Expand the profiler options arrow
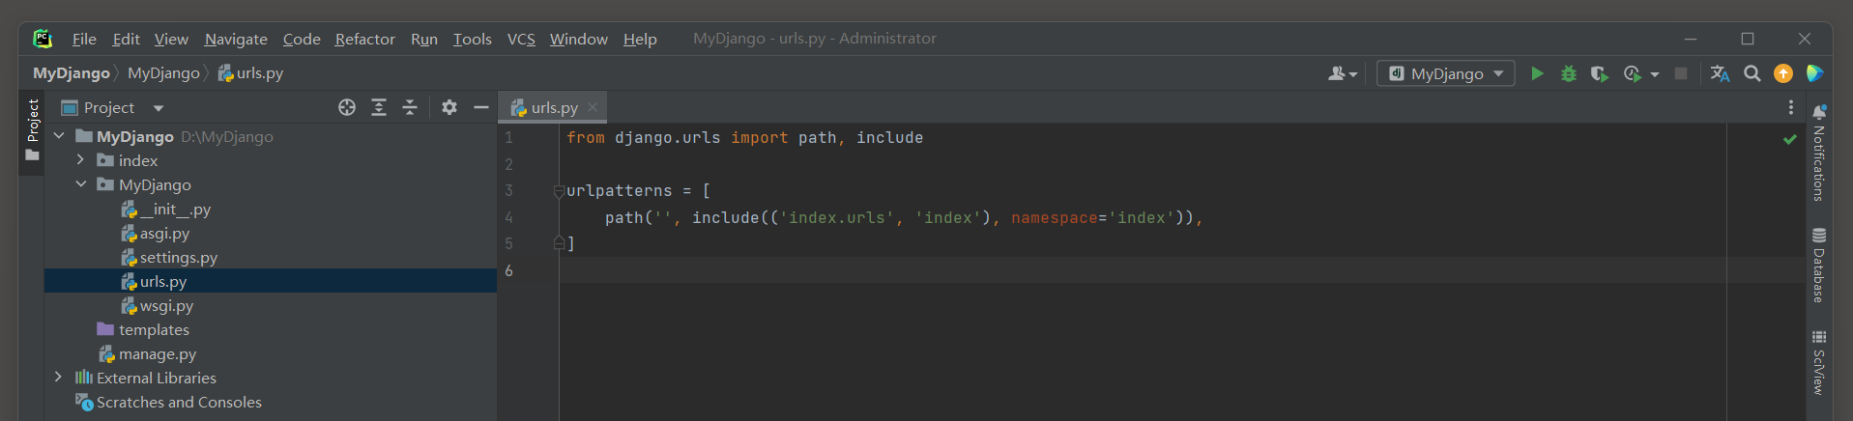The image size is (1853, 421). [1655, 74]
